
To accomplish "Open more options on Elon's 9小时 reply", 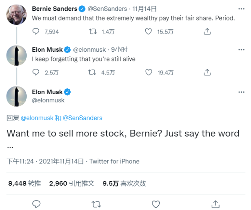I will (241, 50).
